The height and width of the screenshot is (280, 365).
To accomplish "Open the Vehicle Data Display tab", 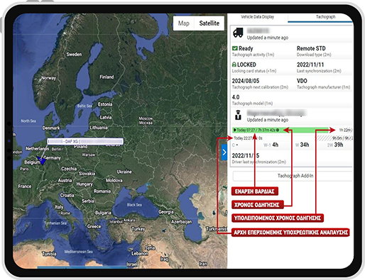I will 257,17.
